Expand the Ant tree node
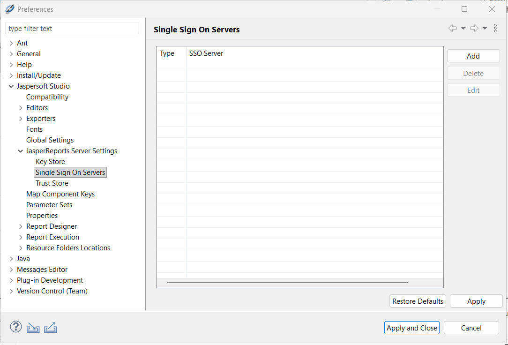The width and height of the screenshot is (508, 345). point(11,43)
